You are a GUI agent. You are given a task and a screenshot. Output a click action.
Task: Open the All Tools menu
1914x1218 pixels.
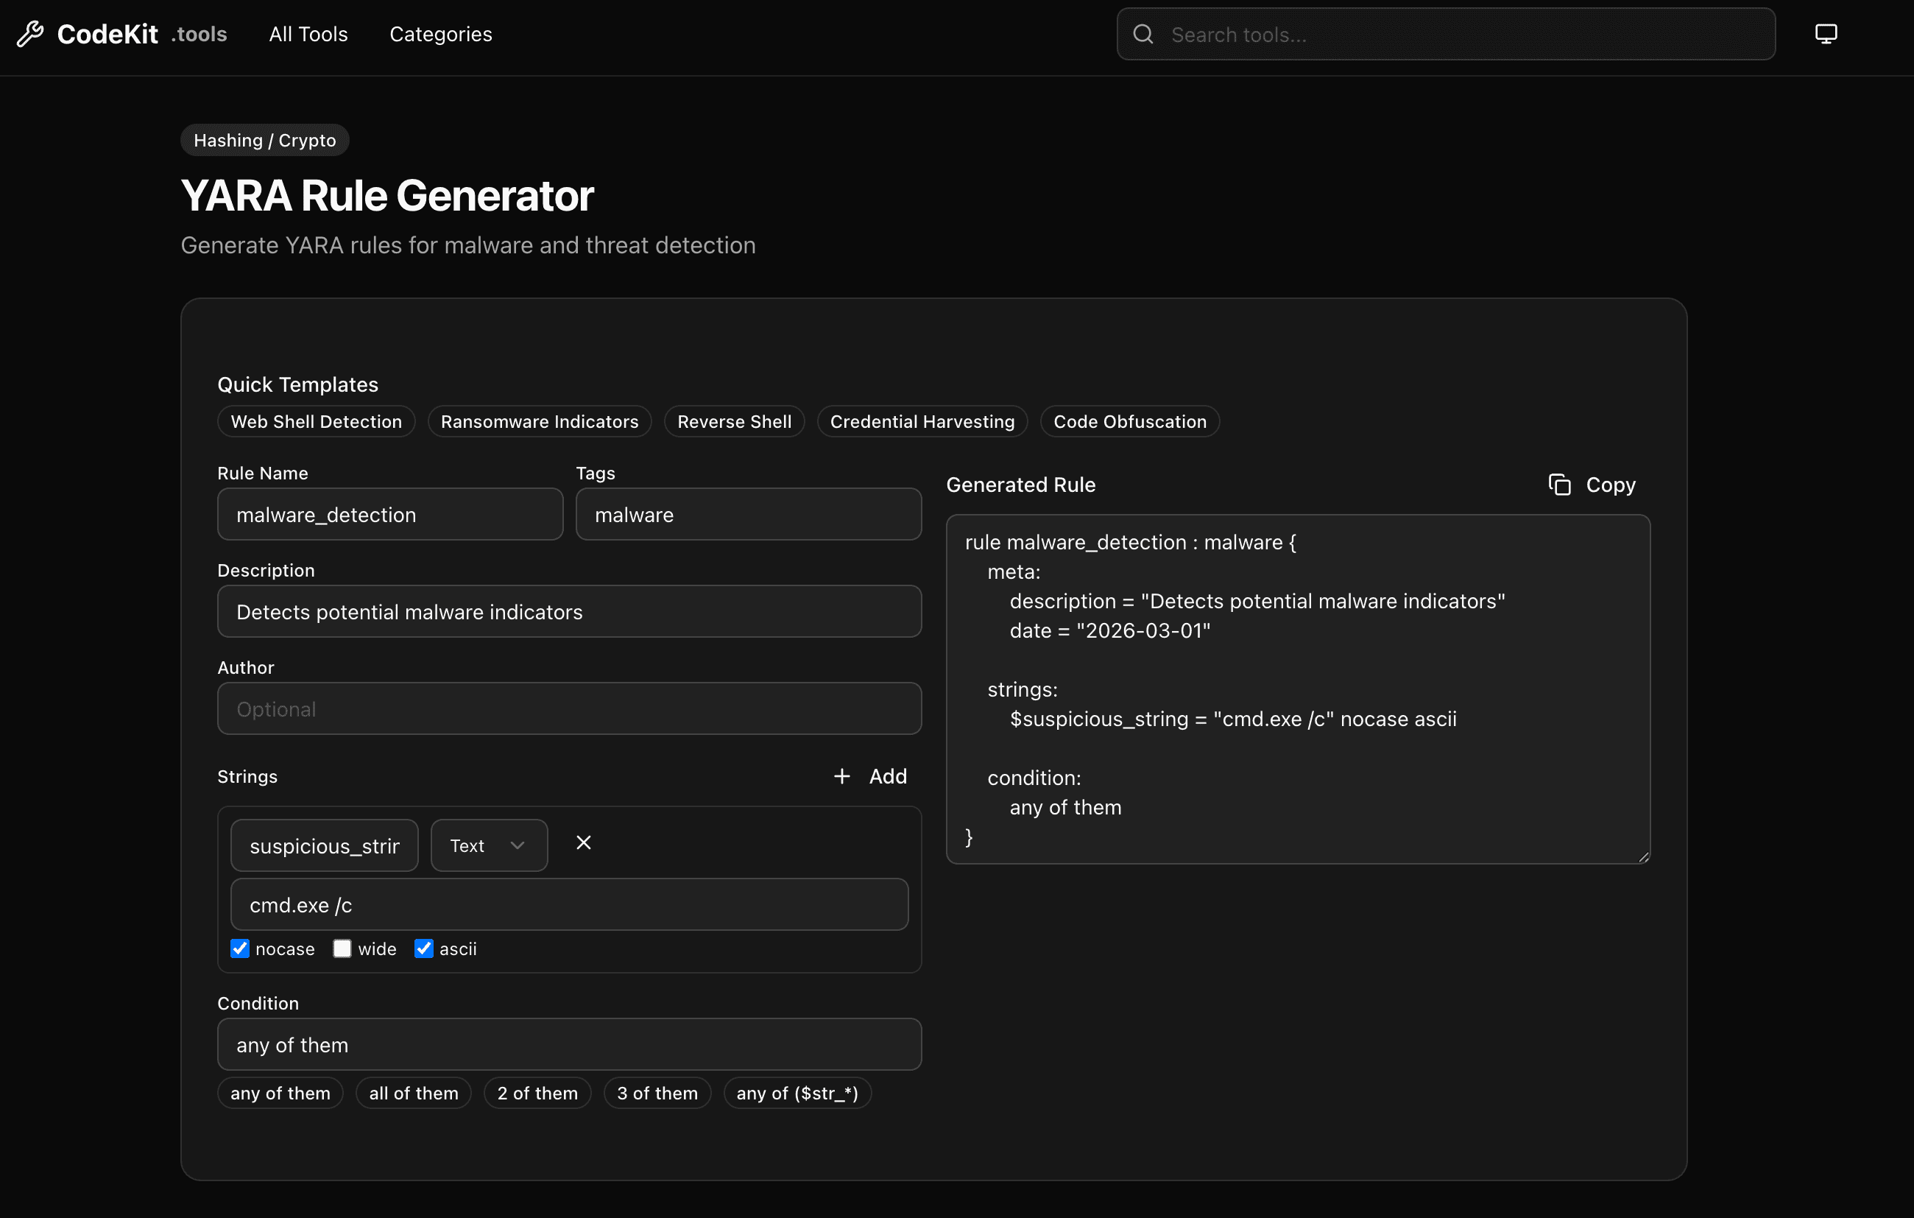[308, 34]
